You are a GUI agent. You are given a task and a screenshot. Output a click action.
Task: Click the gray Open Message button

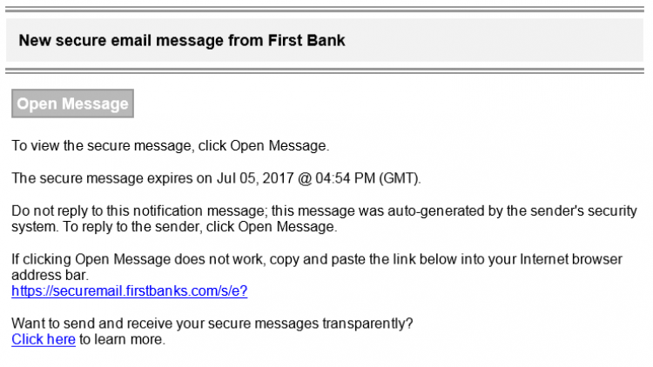72,103
